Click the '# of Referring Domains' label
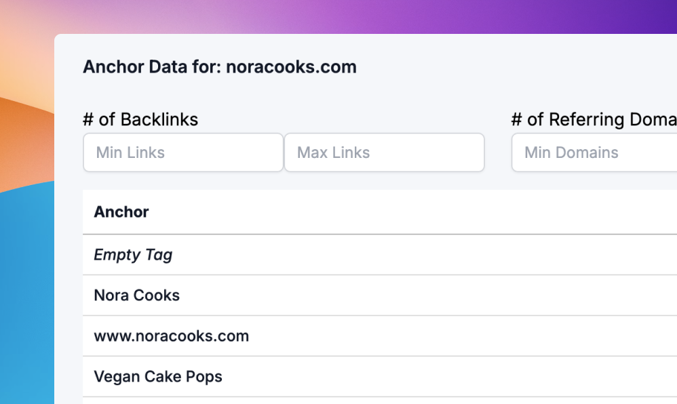 594,120
